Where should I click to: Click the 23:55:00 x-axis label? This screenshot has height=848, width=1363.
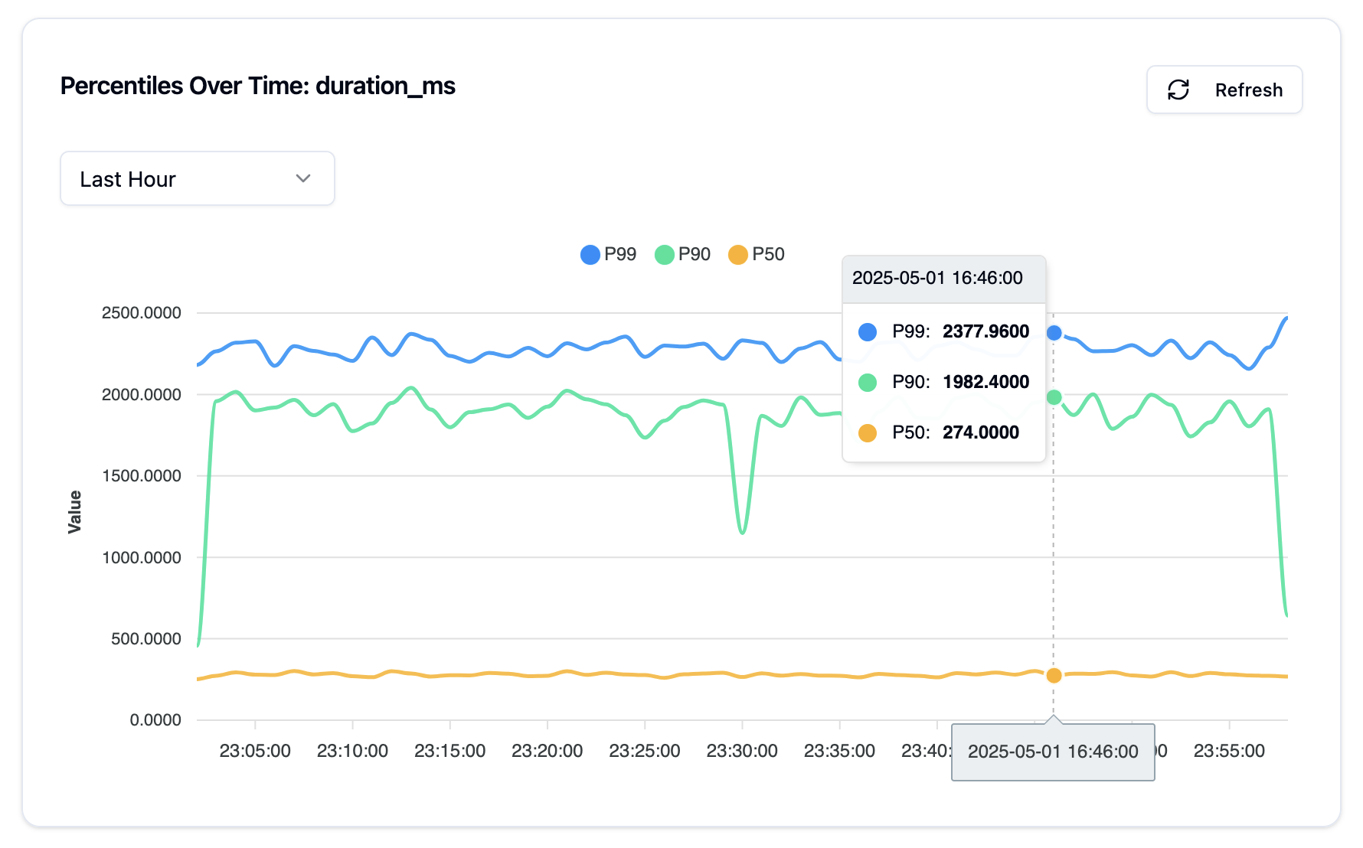[x=1229, y=751]
